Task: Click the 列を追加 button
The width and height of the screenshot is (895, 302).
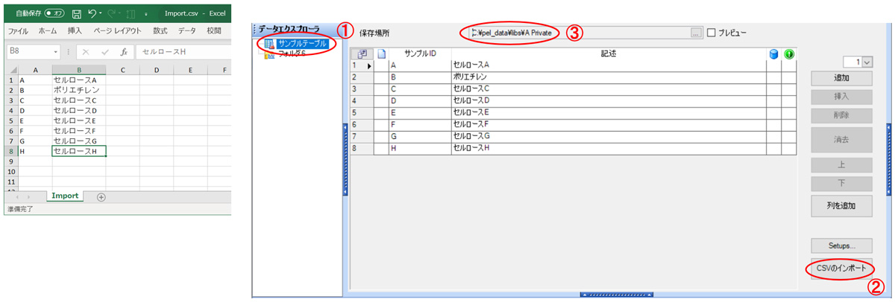Action: (x=841, y=205)
